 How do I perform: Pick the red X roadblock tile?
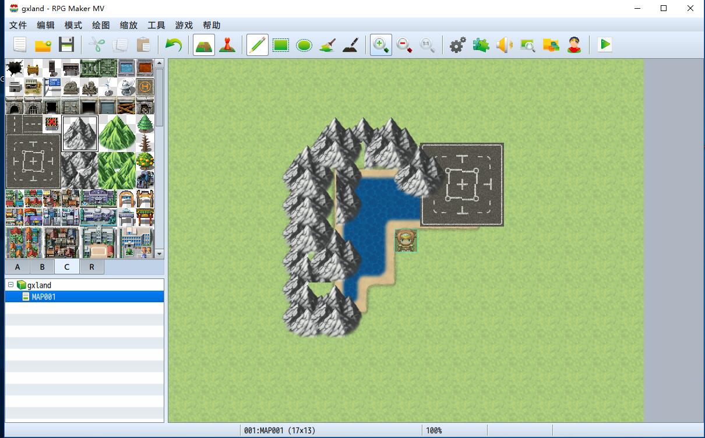tap(52, 124)
